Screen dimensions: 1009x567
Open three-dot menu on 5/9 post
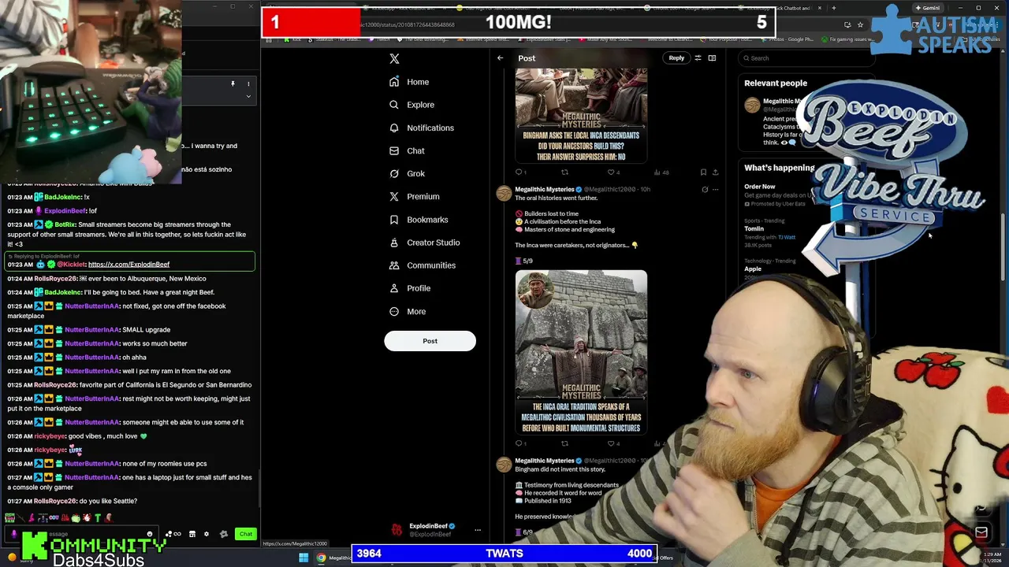point(716,189)
